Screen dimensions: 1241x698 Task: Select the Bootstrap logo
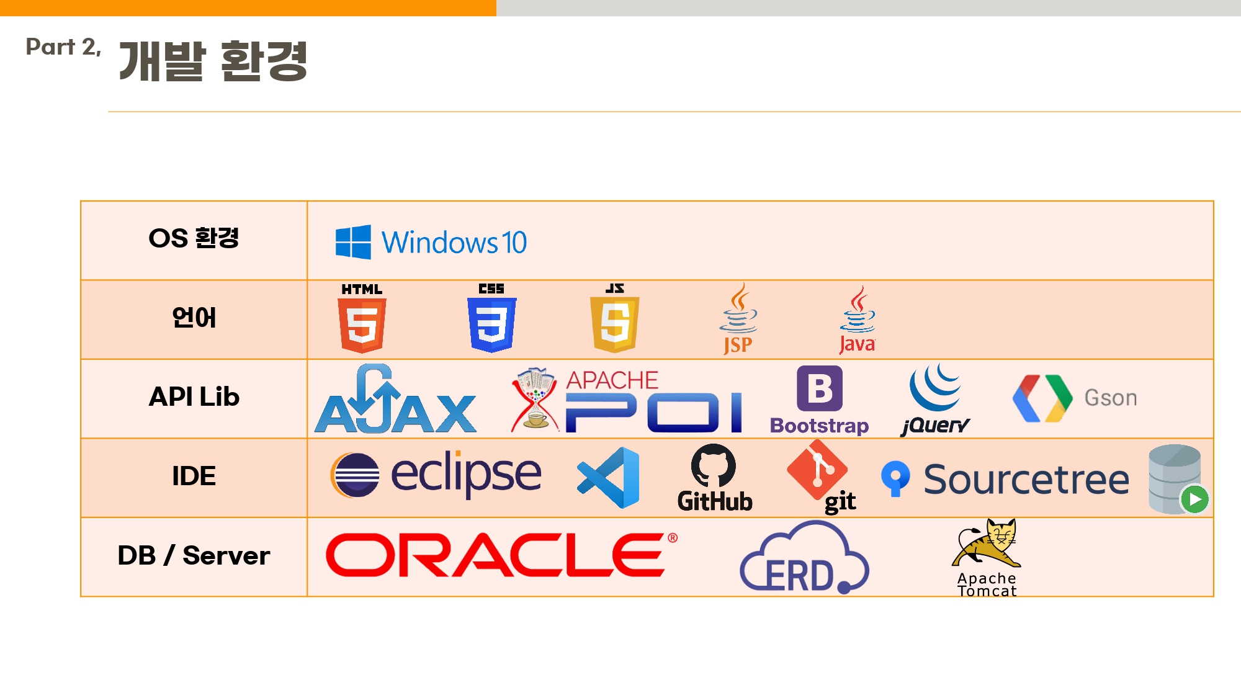click(x=819, y=400)
